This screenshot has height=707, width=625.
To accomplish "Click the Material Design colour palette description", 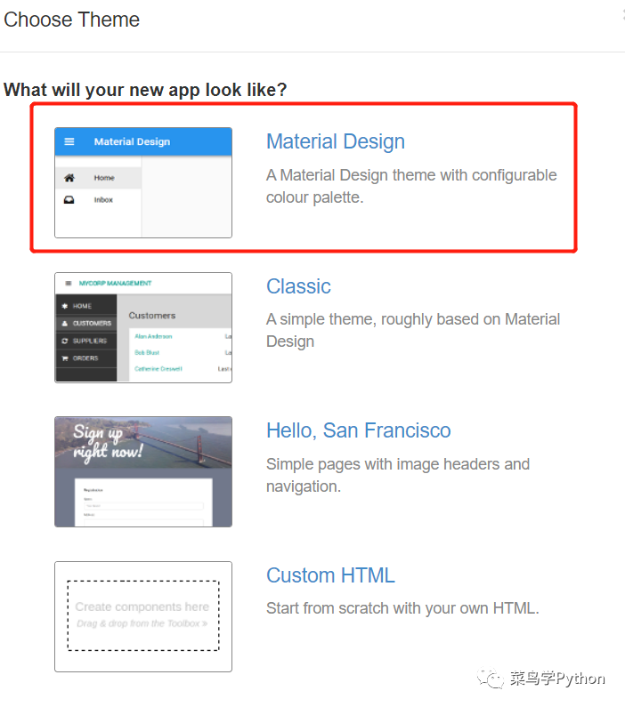I will [x=411, y=186].
